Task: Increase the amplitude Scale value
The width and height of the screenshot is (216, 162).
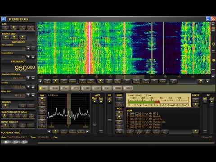Action: tap(33, 57)
